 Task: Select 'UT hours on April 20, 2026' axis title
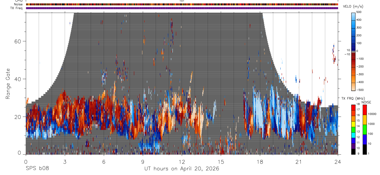coord(182,169)
